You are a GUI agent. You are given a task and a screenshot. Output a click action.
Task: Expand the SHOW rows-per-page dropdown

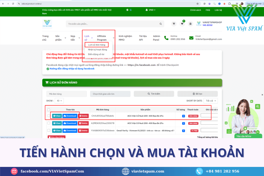60,101
